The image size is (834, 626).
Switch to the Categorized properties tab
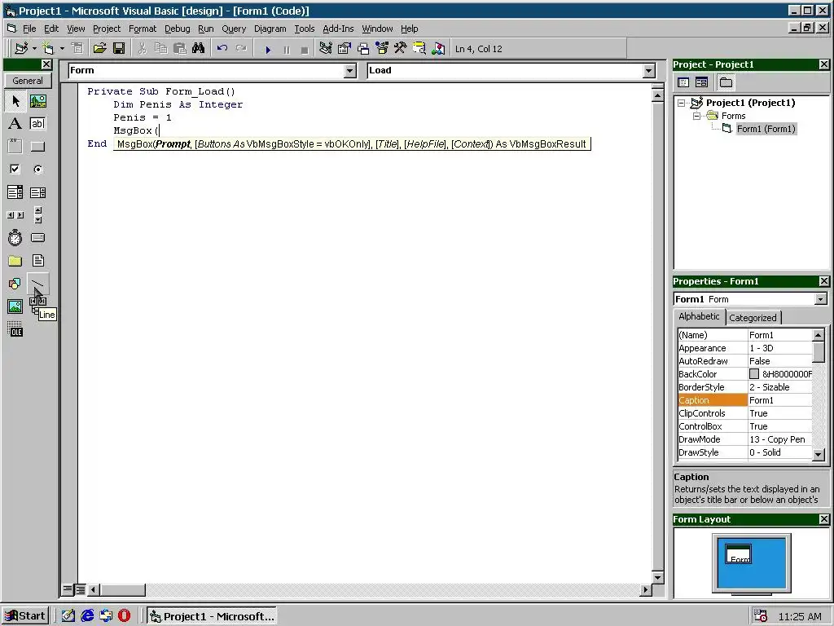(x=753, y=318)
